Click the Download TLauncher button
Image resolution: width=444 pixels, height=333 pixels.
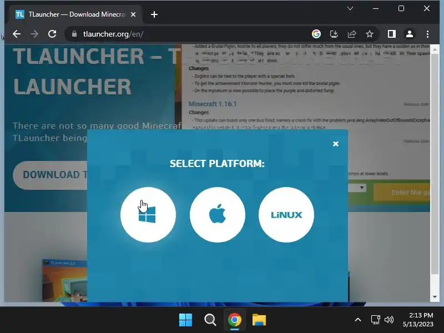coord(50,175)
